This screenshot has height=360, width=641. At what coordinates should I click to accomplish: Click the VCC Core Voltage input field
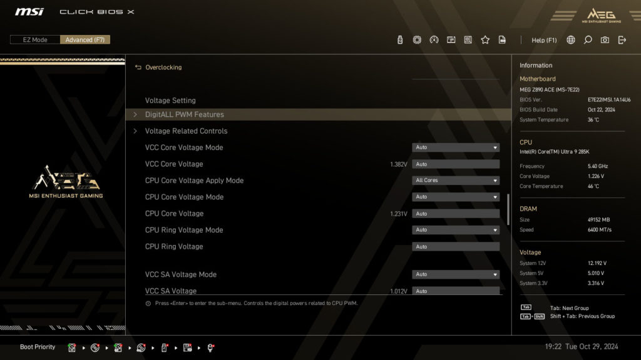(x=456, y=164)
